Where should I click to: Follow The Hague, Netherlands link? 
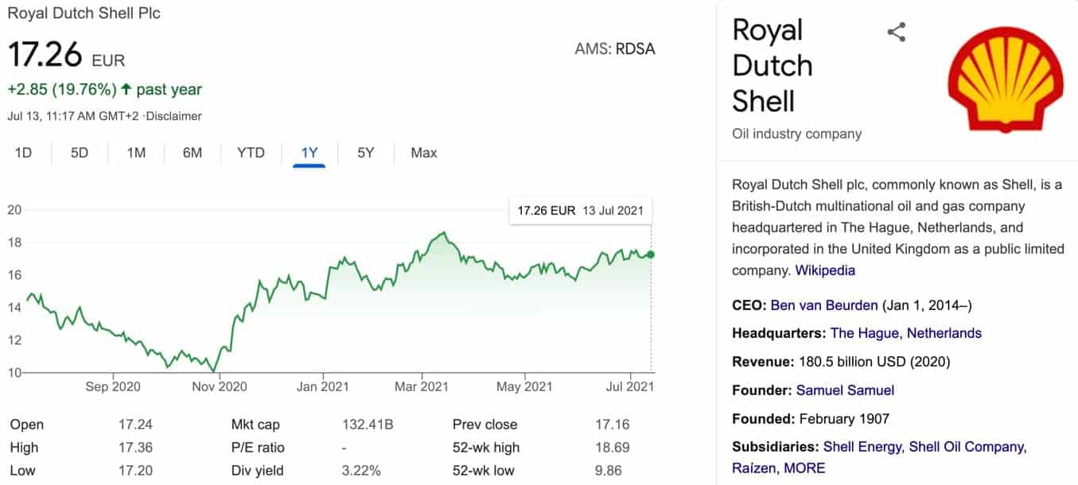905,333
